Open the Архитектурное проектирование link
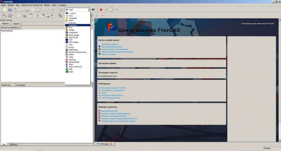Image resolution: width=281 pixels, height=151 pixels. tap(115, 49)
